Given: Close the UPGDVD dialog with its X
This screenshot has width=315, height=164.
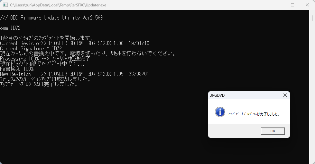Looking at the screenshot, I should [x=285, y=95].
